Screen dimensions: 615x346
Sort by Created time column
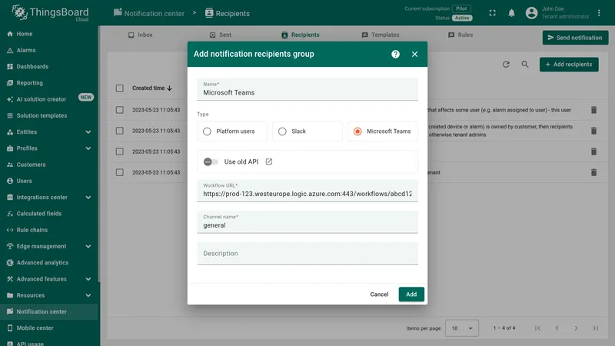pos(151,88)
